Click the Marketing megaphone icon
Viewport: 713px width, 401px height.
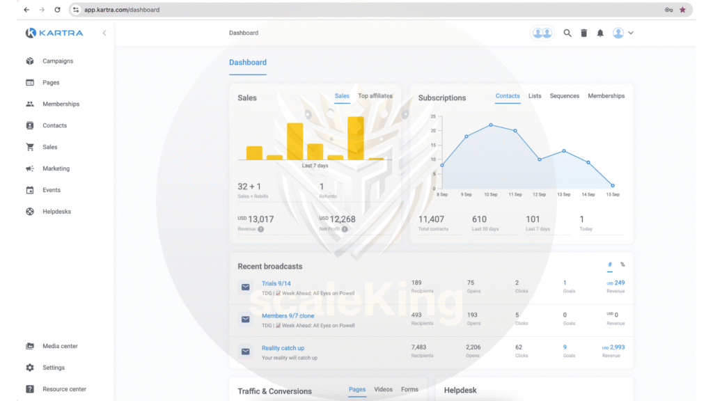pyautogui.click(x=30, y=168)
